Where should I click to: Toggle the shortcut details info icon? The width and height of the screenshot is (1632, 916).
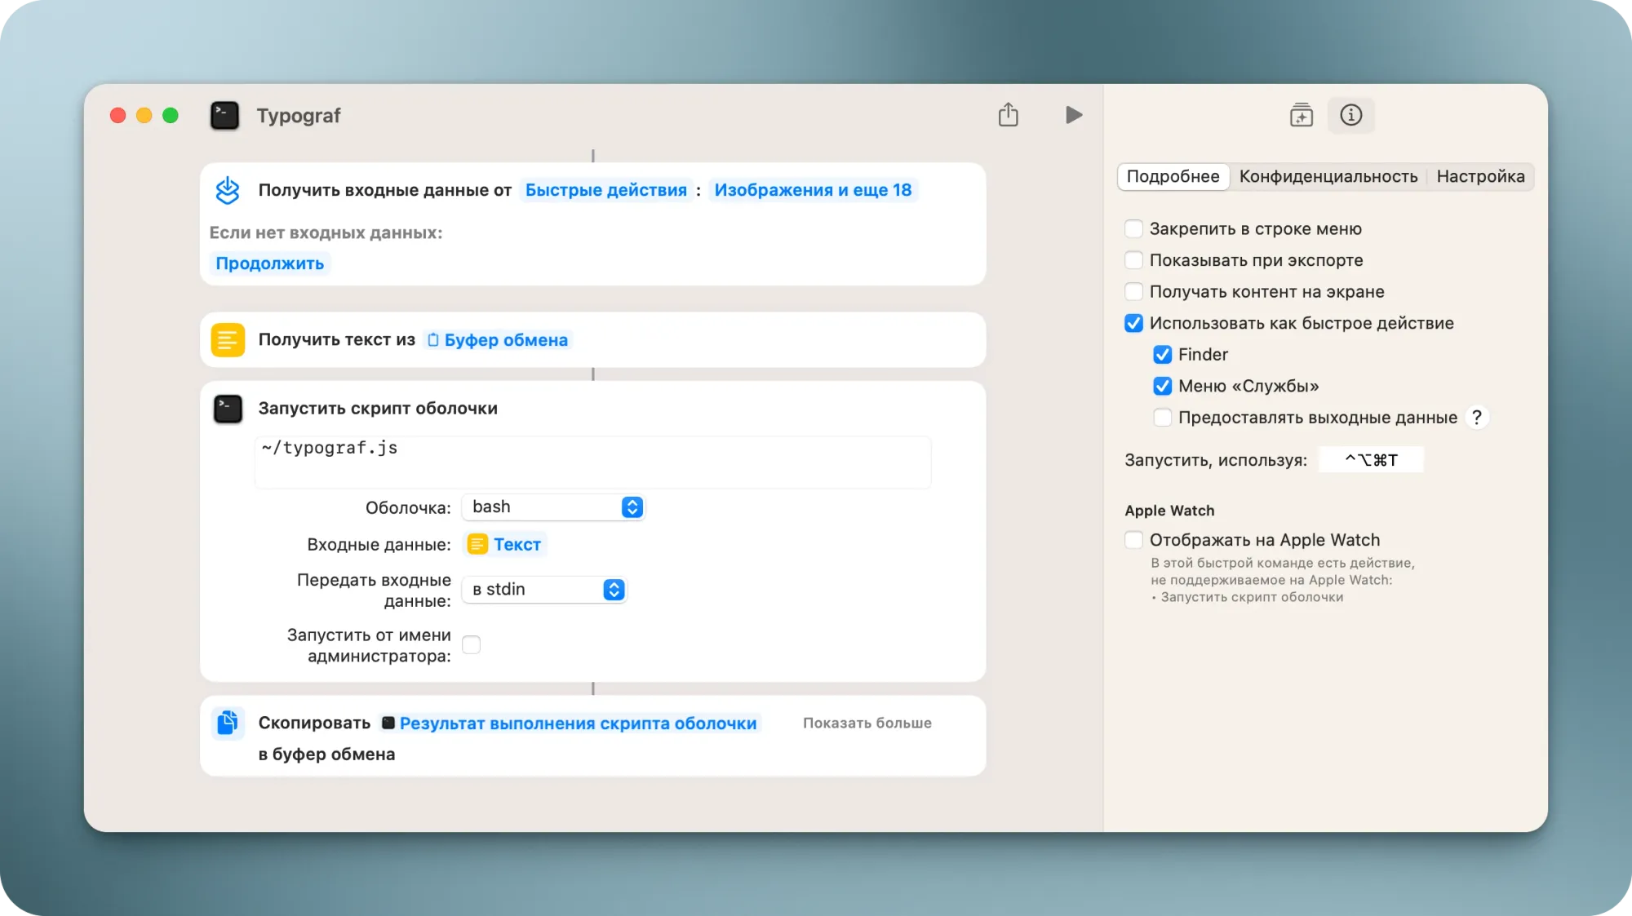1351,115
